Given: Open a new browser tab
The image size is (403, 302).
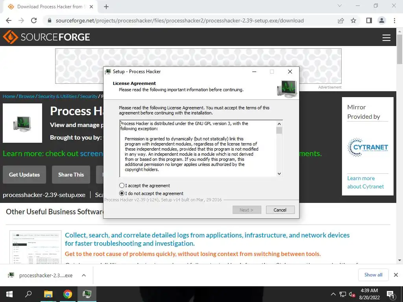Looking at the screenshot, I should coord(106,7).
